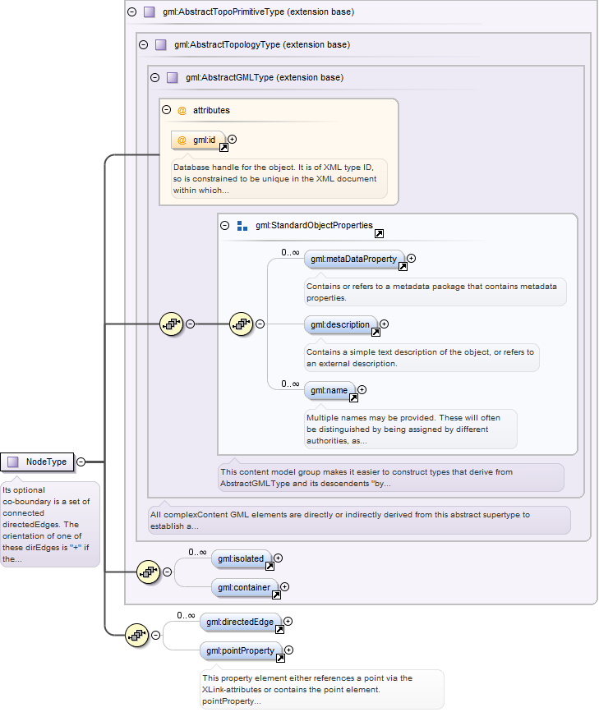The height and width of the screenshot is (712, 599).
Task: Follow the reference arrow on gml:pointProperty
Action: pyautogui.click(x=281, y=659)
